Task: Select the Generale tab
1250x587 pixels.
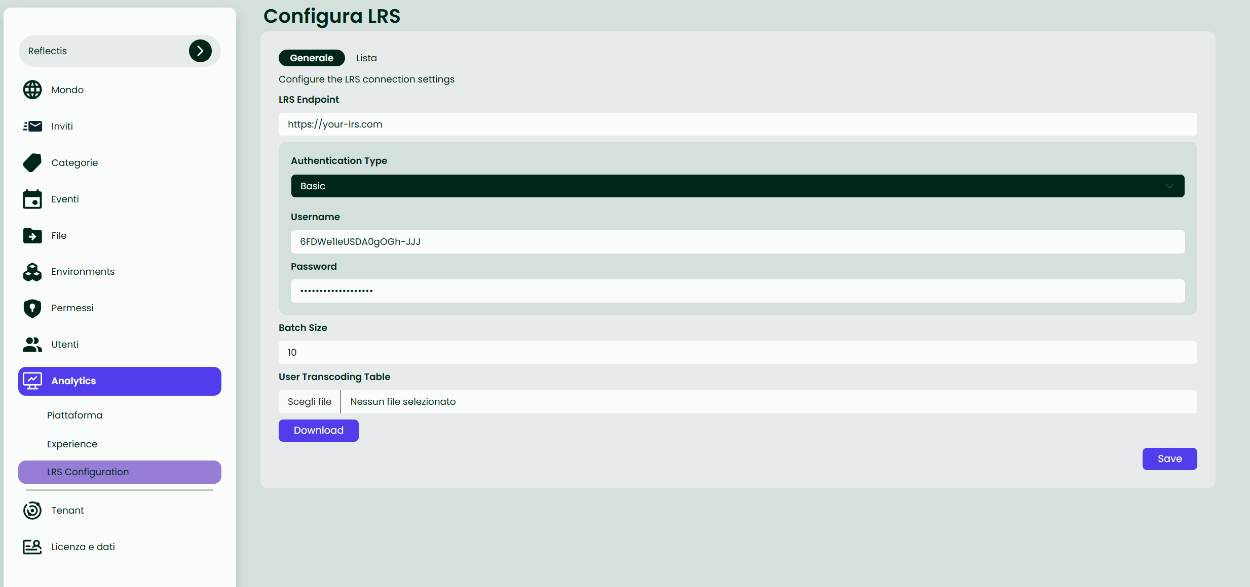Action: (x=311, y=58)
